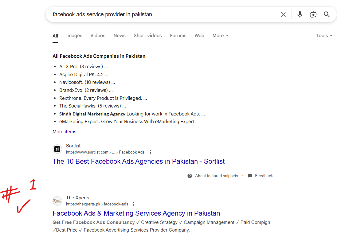Select the Short videos tab
The image size is (337, 242).
click(x=148, y=35)
